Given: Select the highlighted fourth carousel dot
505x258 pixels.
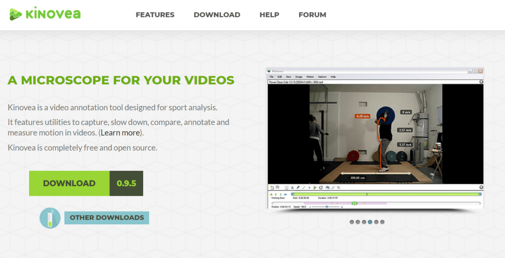Looking at the screenshot, I should tap(370, 222).
